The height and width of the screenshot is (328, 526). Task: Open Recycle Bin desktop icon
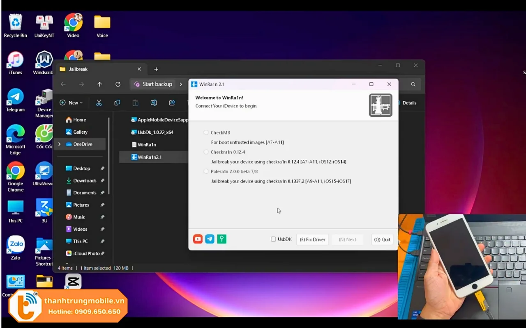[x=15, y=25]
